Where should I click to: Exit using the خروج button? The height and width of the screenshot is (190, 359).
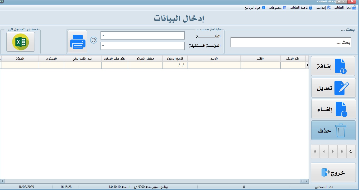(x=333, y=173)
